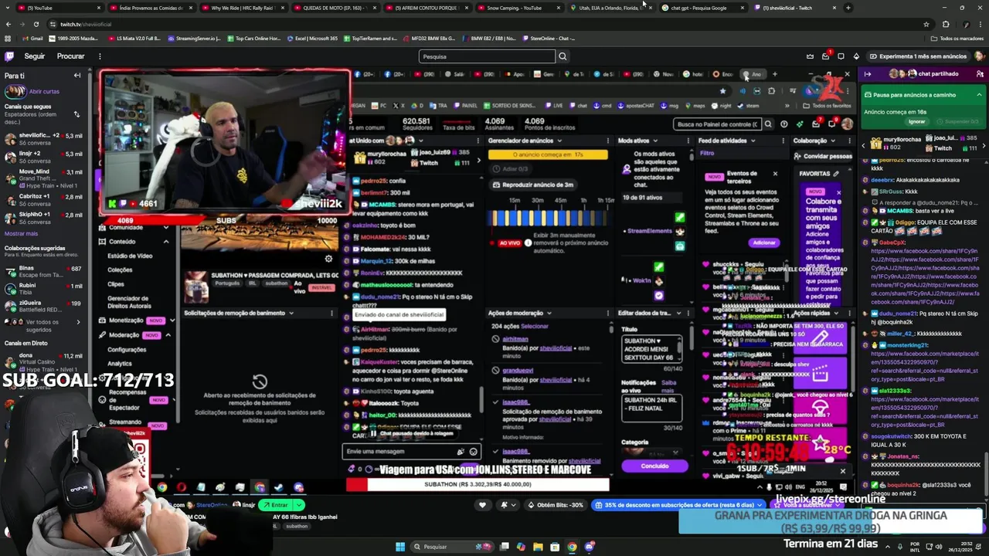Open the chat community users icon

click(x=980, y=74)
